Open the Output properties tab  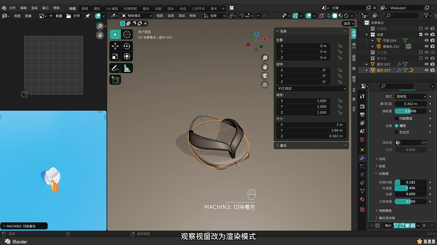(362, 114)
